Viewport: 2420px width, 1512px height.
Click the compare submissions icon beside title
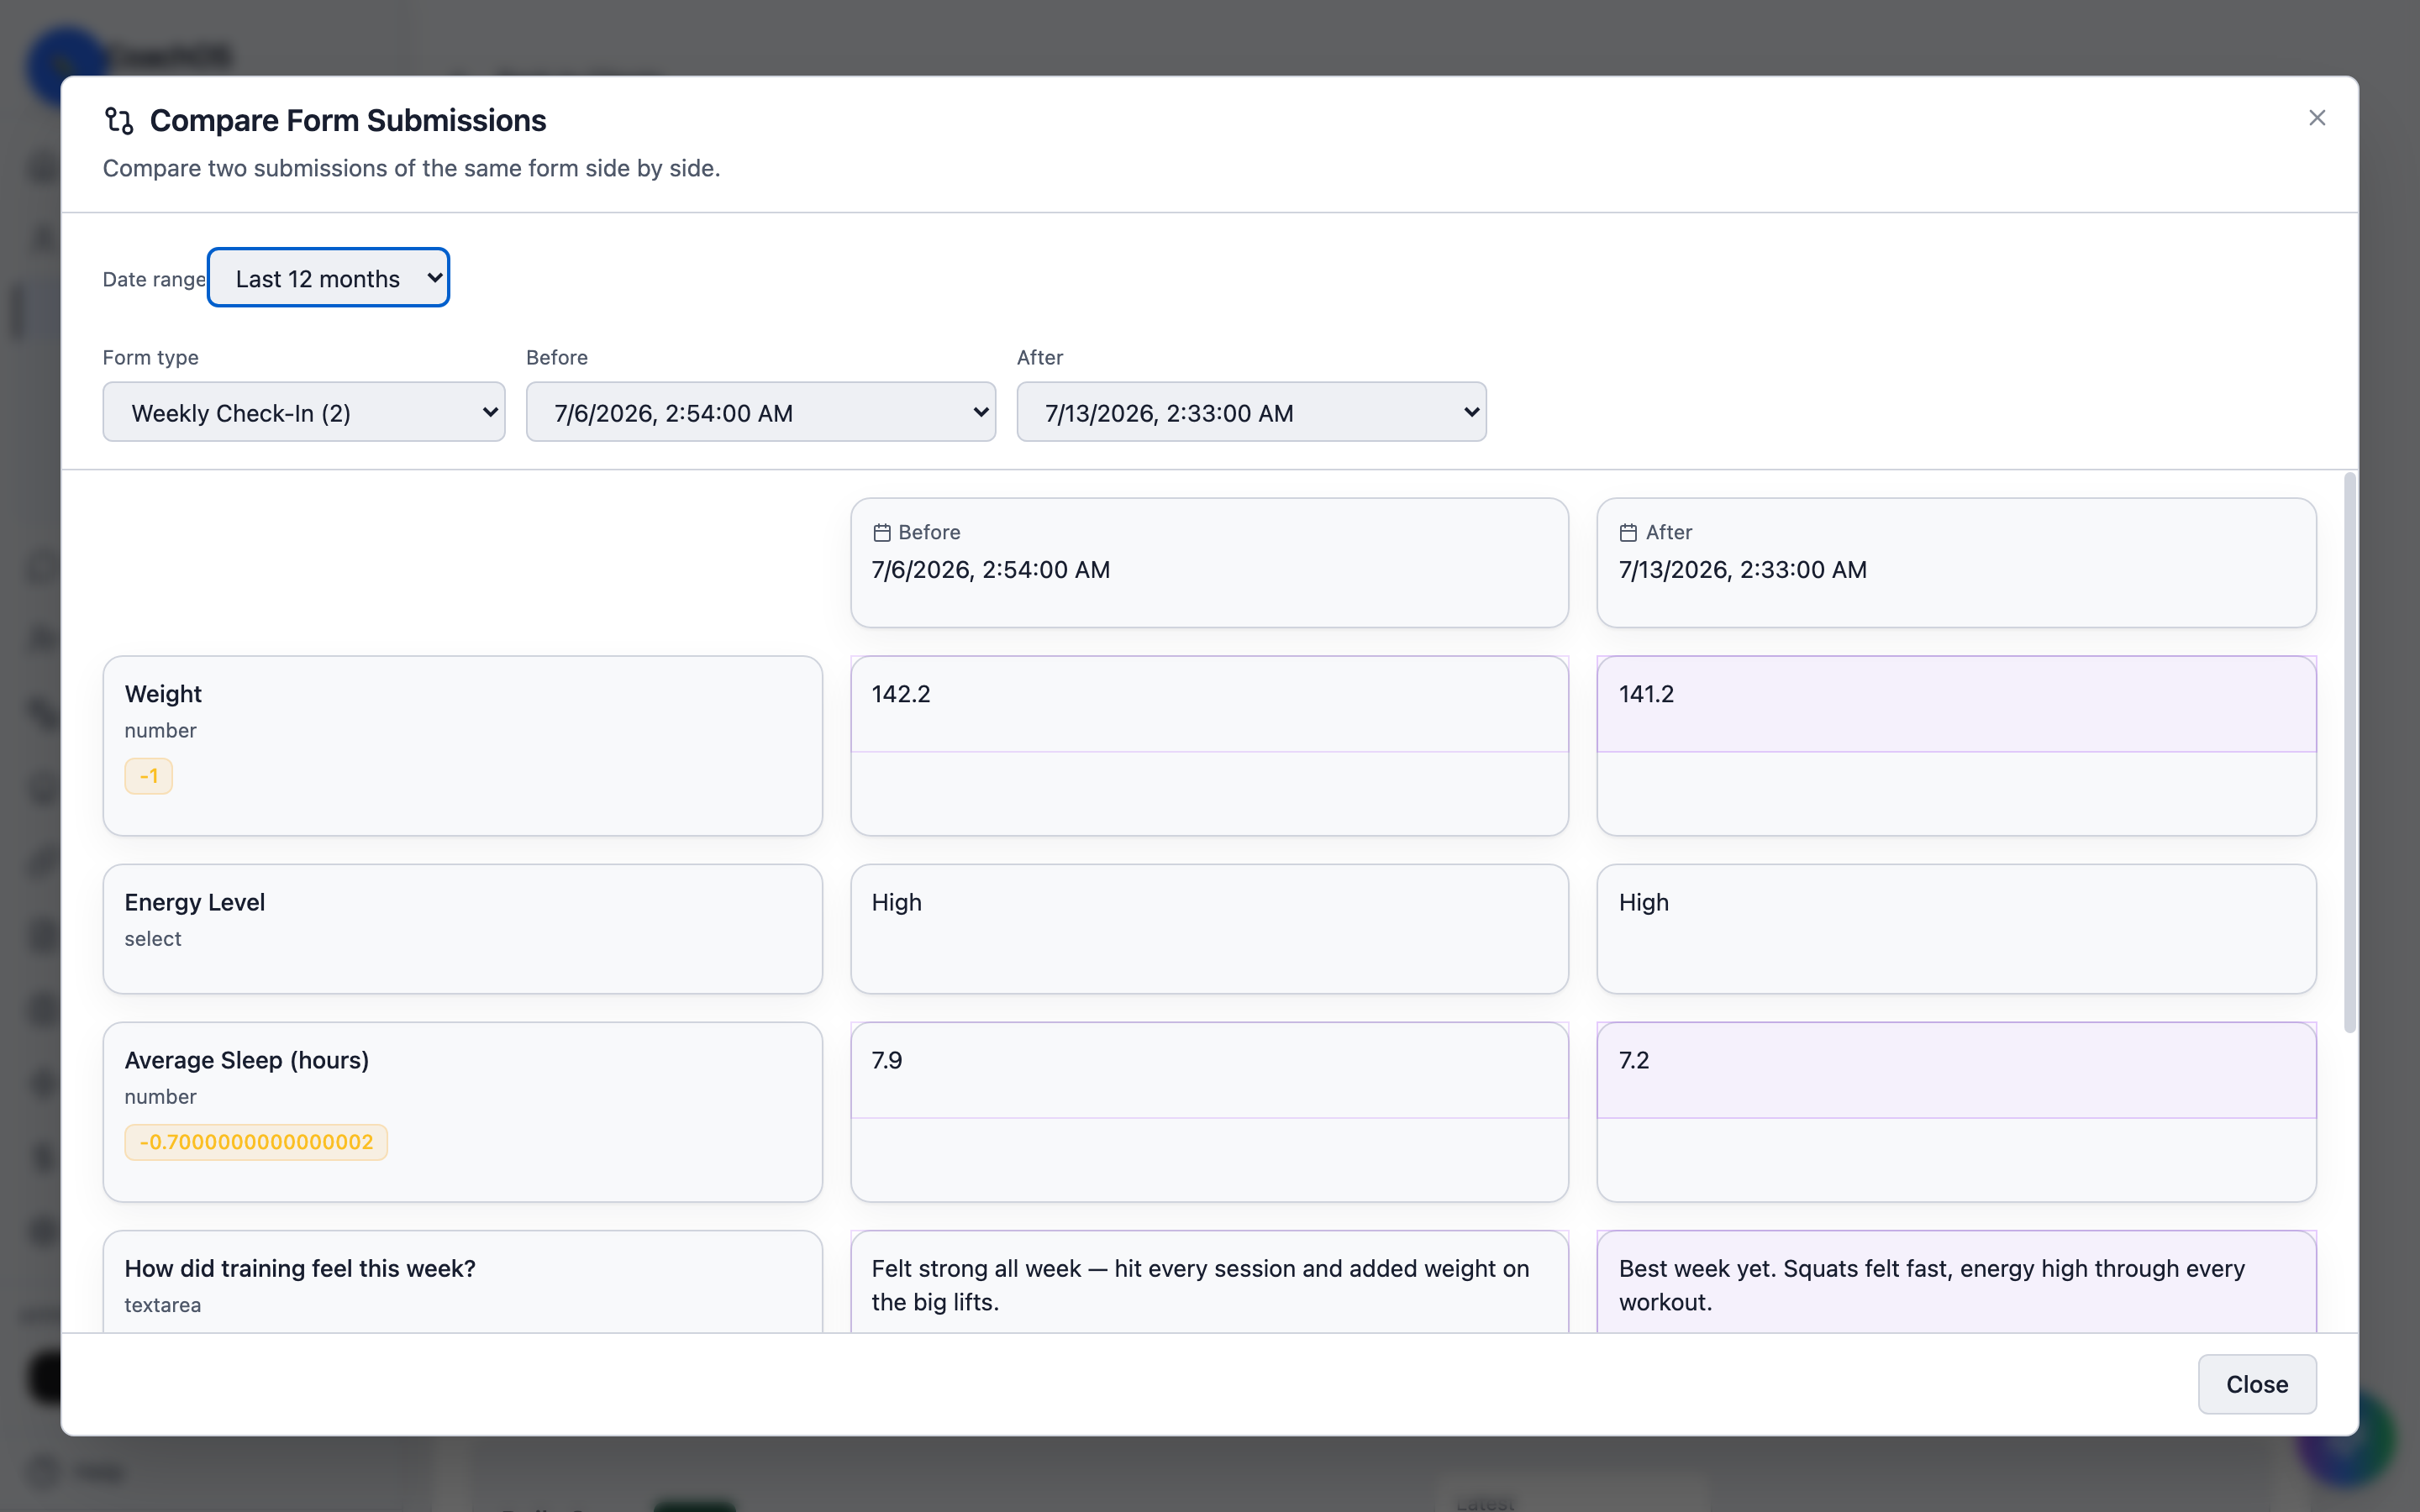tap(119, 121)
